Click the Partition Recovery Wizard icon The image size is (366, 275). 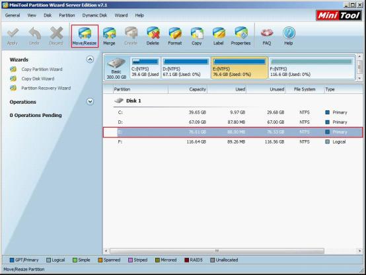tap(13, 88)
